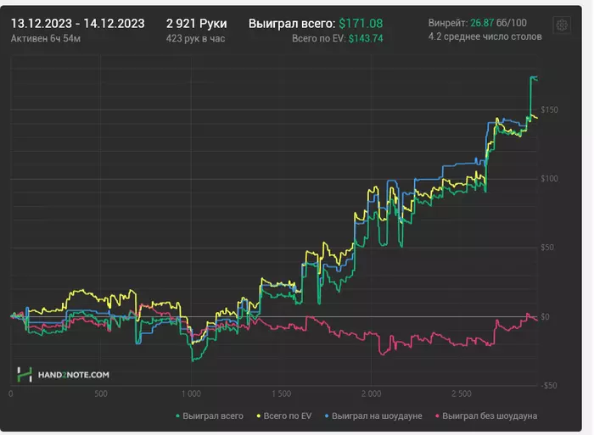
Task: Click the date range 13.12.2023 - 14.12.2023
Action: (78, 24)
